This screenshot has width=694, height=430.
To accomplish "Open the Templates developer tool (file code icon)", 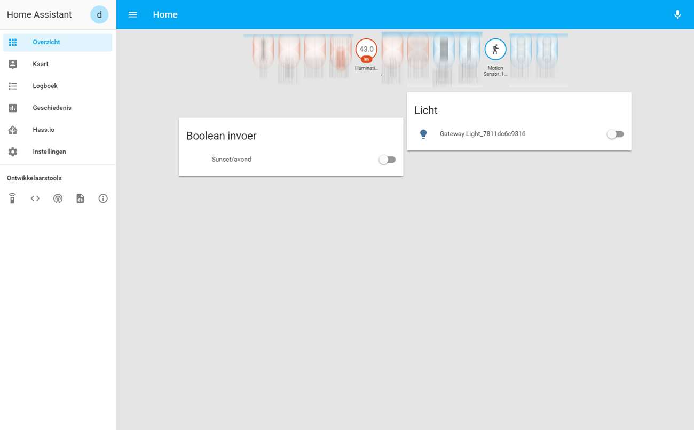I will [80, 198].
